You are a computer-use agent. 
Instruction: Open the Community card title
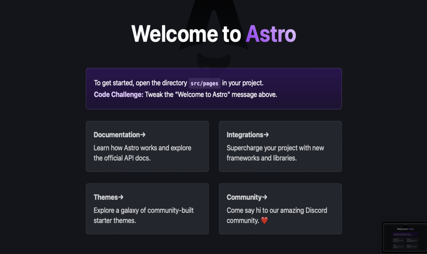tap(243, 197)
